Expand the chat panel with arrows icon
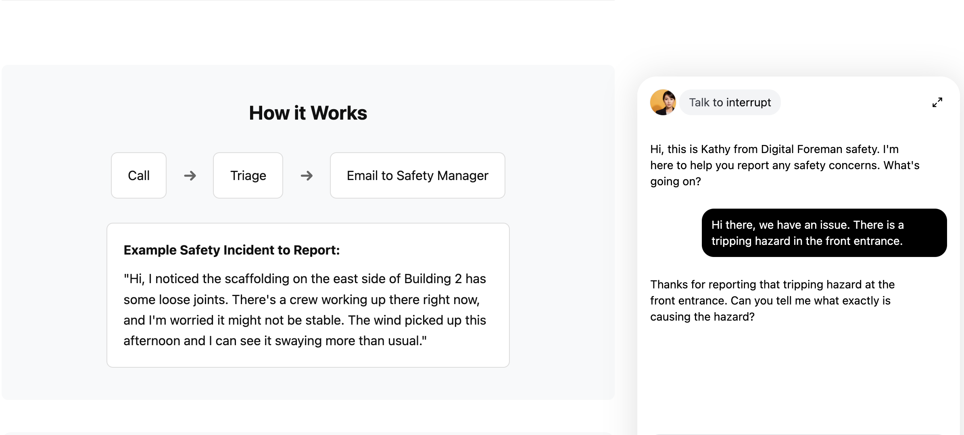The height and width of the screenshot is (435, 964). [x=937, y=102]
